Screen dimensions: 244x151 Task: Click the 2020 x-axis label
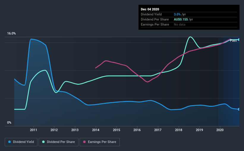[x=220, y=130]
